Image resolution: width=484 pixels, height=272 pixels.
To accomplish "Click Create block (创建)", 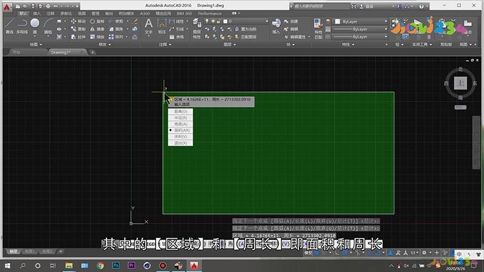I will [x=291, y=21].
